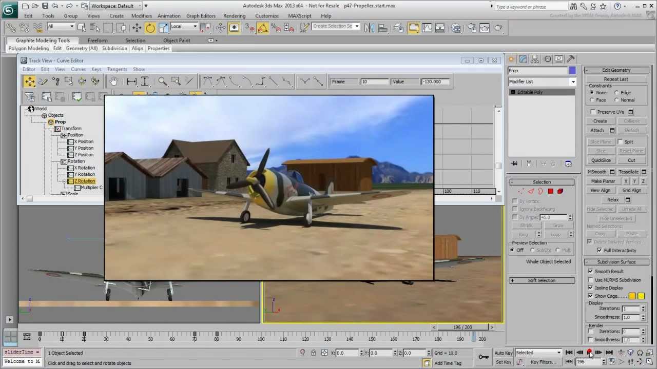Click Zoom Value Extents in Curve Editor
Viewport: 657px width, 369px height.
145,81
